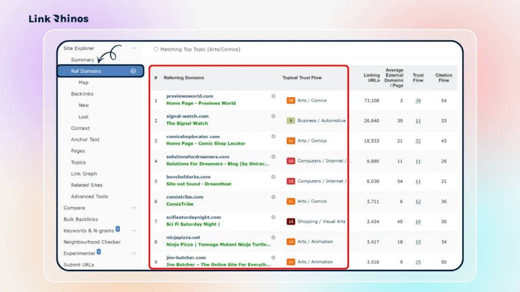Image resolution: width=520 pixels, height=292 pixels.
Task: Open bunchofdorks.com domain link
Action: 188,177
